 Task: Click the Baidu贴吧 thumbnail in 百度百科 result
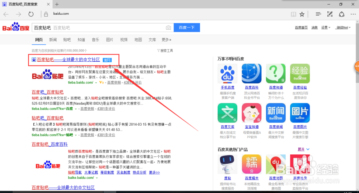(x=48, y=164)
